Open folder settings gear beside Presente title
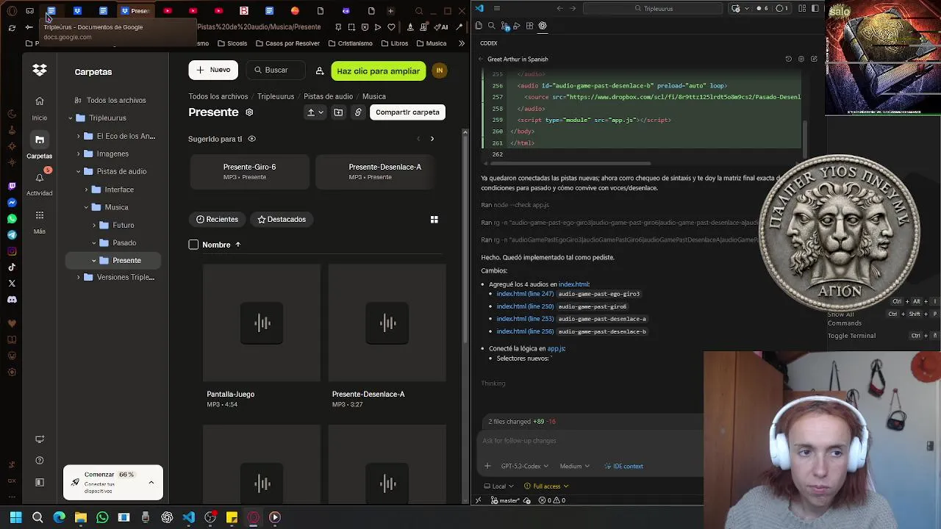 (x=249, y=112)
